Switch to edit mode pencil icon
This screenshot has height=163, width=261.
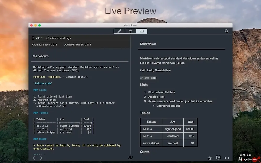119,31
